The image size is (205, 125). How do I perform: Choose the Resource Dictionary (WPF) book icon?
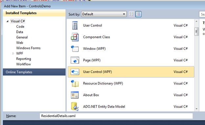click(x=75, y=84)
